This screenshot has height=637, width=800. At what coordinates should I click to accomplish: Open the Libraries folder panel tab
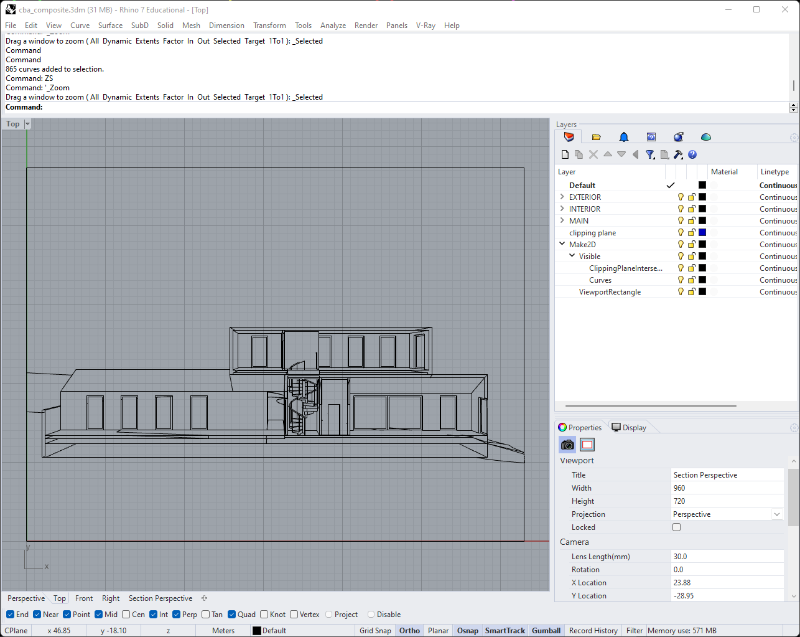[597, 137]
